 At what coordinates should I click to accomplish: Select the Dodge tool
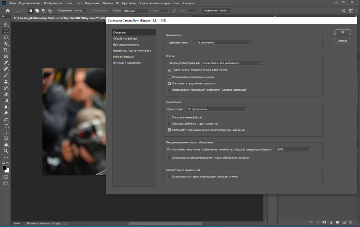(6, 113)
